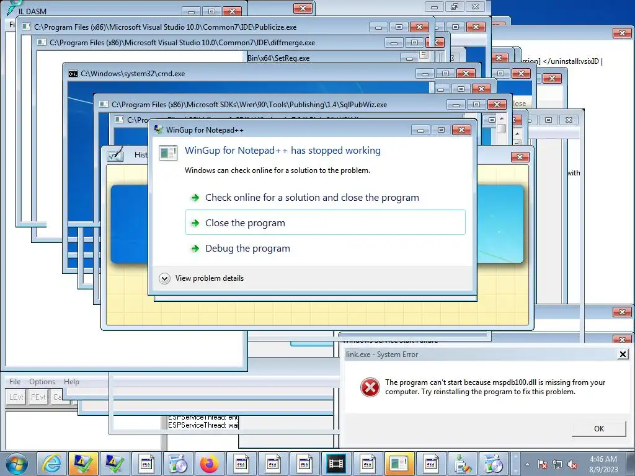Open network status tray icon
This screenshot has height=476, width=635.
(x=557, y=464)
